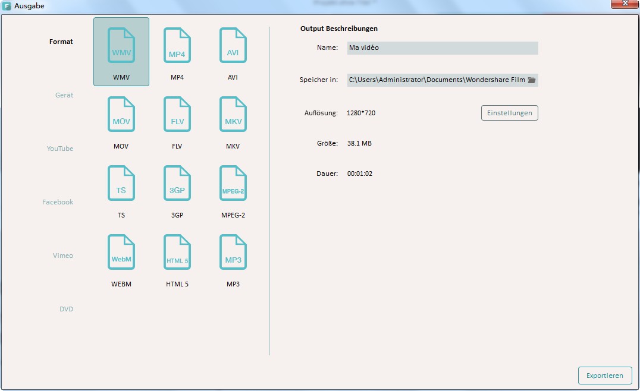Click the Filmora app icon in title bar
The width and height of the screenshot is (640, 391).
pos(7,6)
